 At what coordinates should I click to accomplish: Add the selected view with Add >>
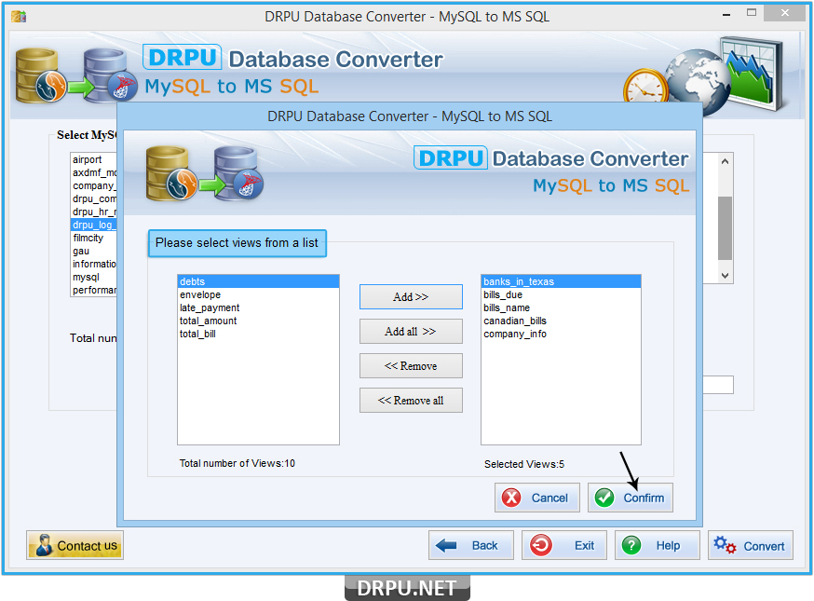point(411,296)
